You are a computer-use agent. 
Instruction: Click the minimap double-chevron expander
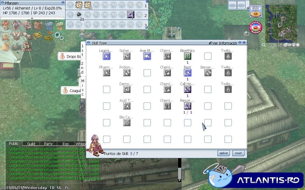click(x=293, y=45)
